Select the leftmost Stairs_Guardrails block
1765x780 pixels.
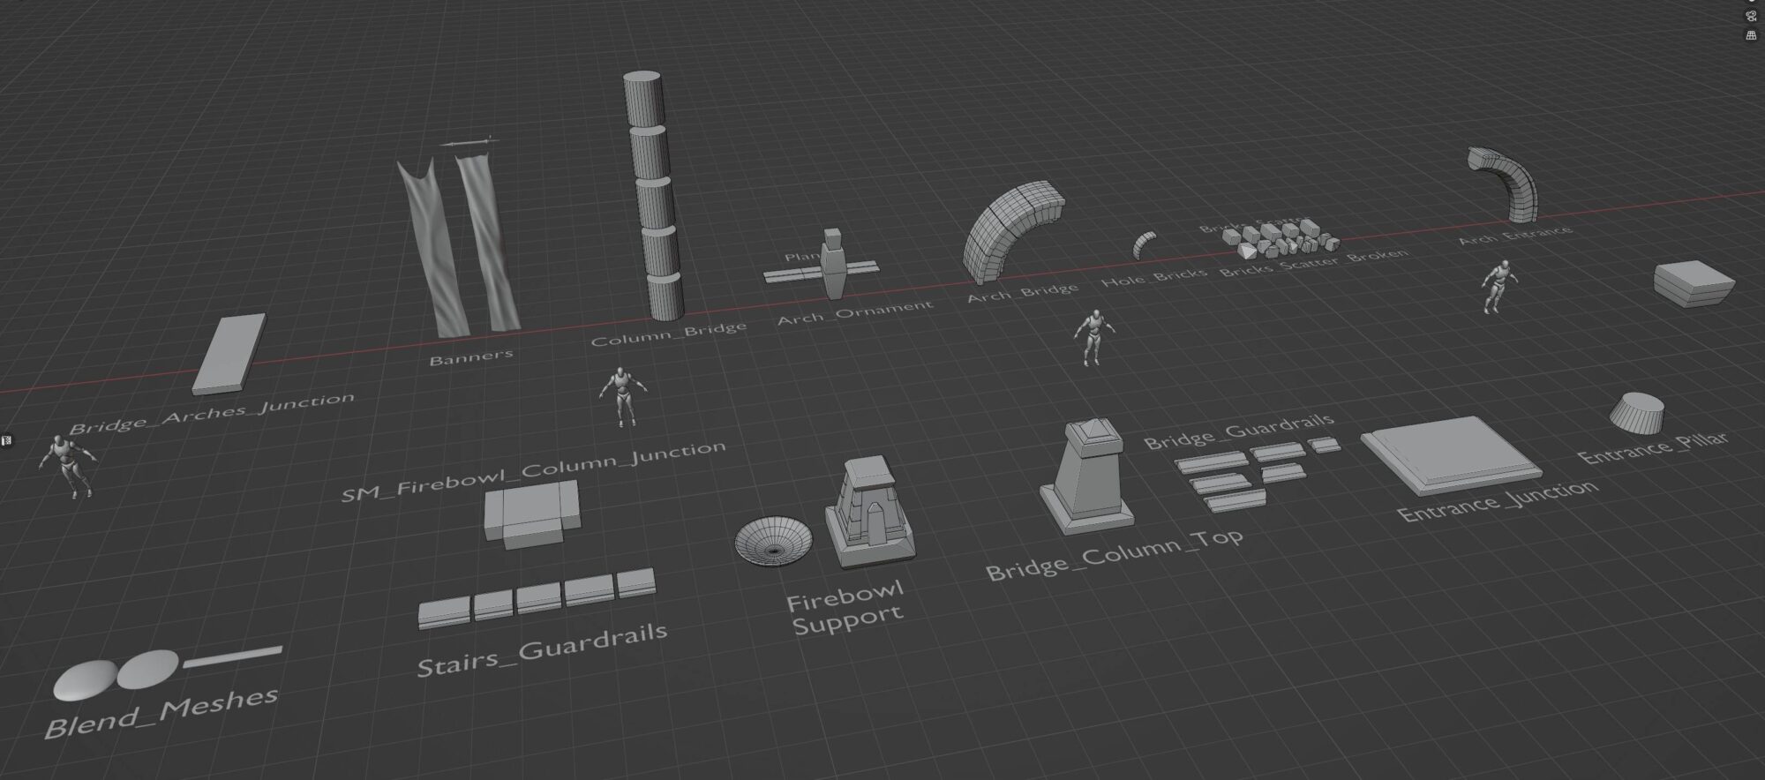[x=444, y=614]
